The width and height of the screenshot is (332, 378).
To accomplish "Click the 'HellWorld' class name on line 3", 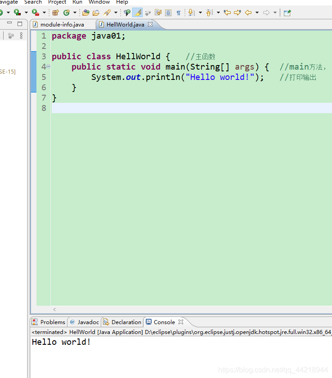I will point(138,57).
